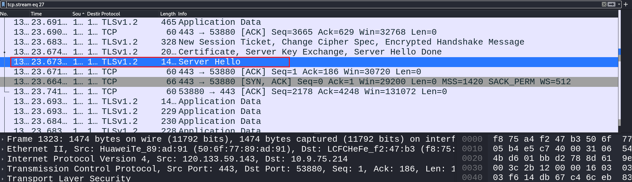The height and width of the screenshot is (182, 632).
Task: Clear the display filter with X icon
Action: click(x=604, y=4)
